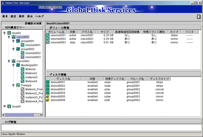Screen dimensions: 203x137
Task: Click the group0003 group icon
Action: [18, 49]
